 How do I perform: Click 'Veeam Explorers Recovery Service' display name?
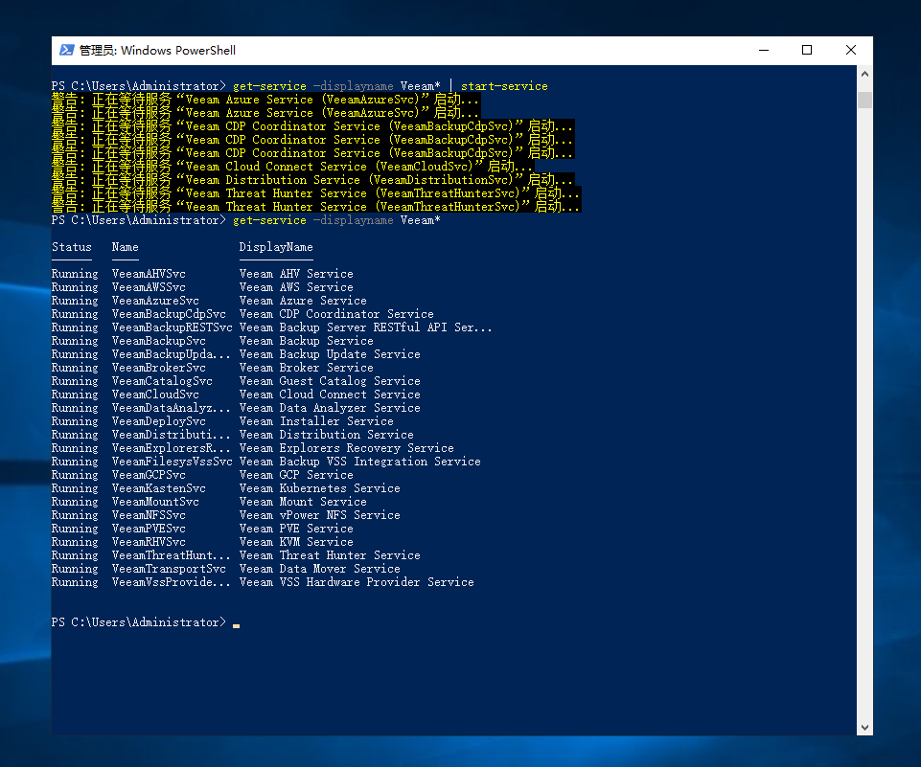point(347,448)
